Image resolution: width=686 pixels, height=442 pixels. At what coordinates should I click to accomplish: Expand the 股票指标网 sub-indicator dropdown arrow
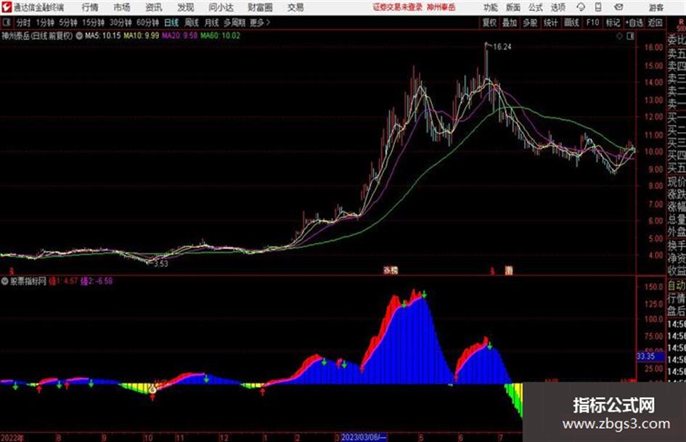[x=4, y=281]
